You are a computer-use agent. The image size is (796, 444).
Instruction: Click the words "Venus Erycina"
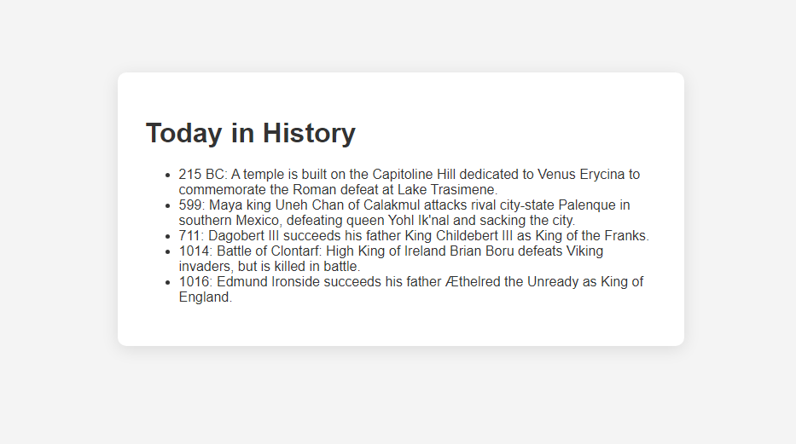(x=581, y=175)
